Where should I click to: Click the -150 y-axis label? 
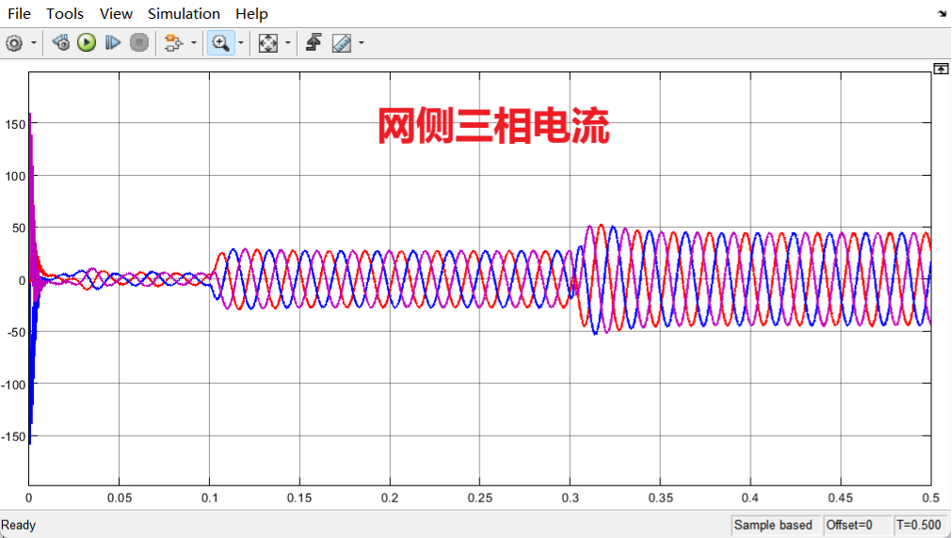point(13,436)
